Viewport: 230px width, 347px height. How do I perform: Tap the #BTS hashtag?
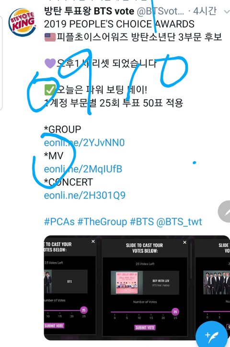pos(141,221)
